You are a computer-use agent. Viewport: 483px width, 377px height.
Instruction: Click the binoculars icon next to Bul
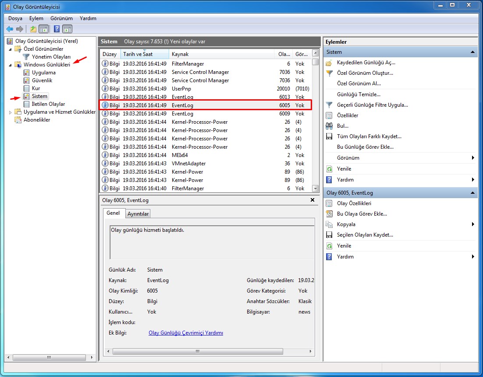[x=329, y=126]
